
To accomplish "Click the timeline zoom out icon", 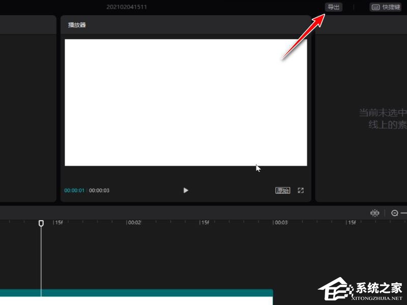I will coord(395,213).
